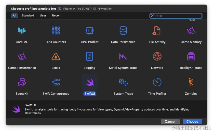Select the Game Performance template icon
The height and width of the screenshot is (132, 213).
[22, 56]
